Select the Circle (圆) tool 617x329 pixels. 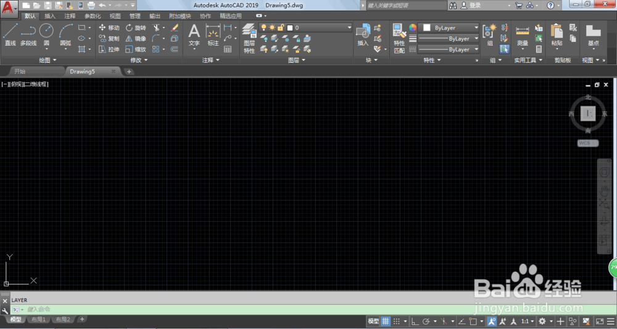(46, 35)
